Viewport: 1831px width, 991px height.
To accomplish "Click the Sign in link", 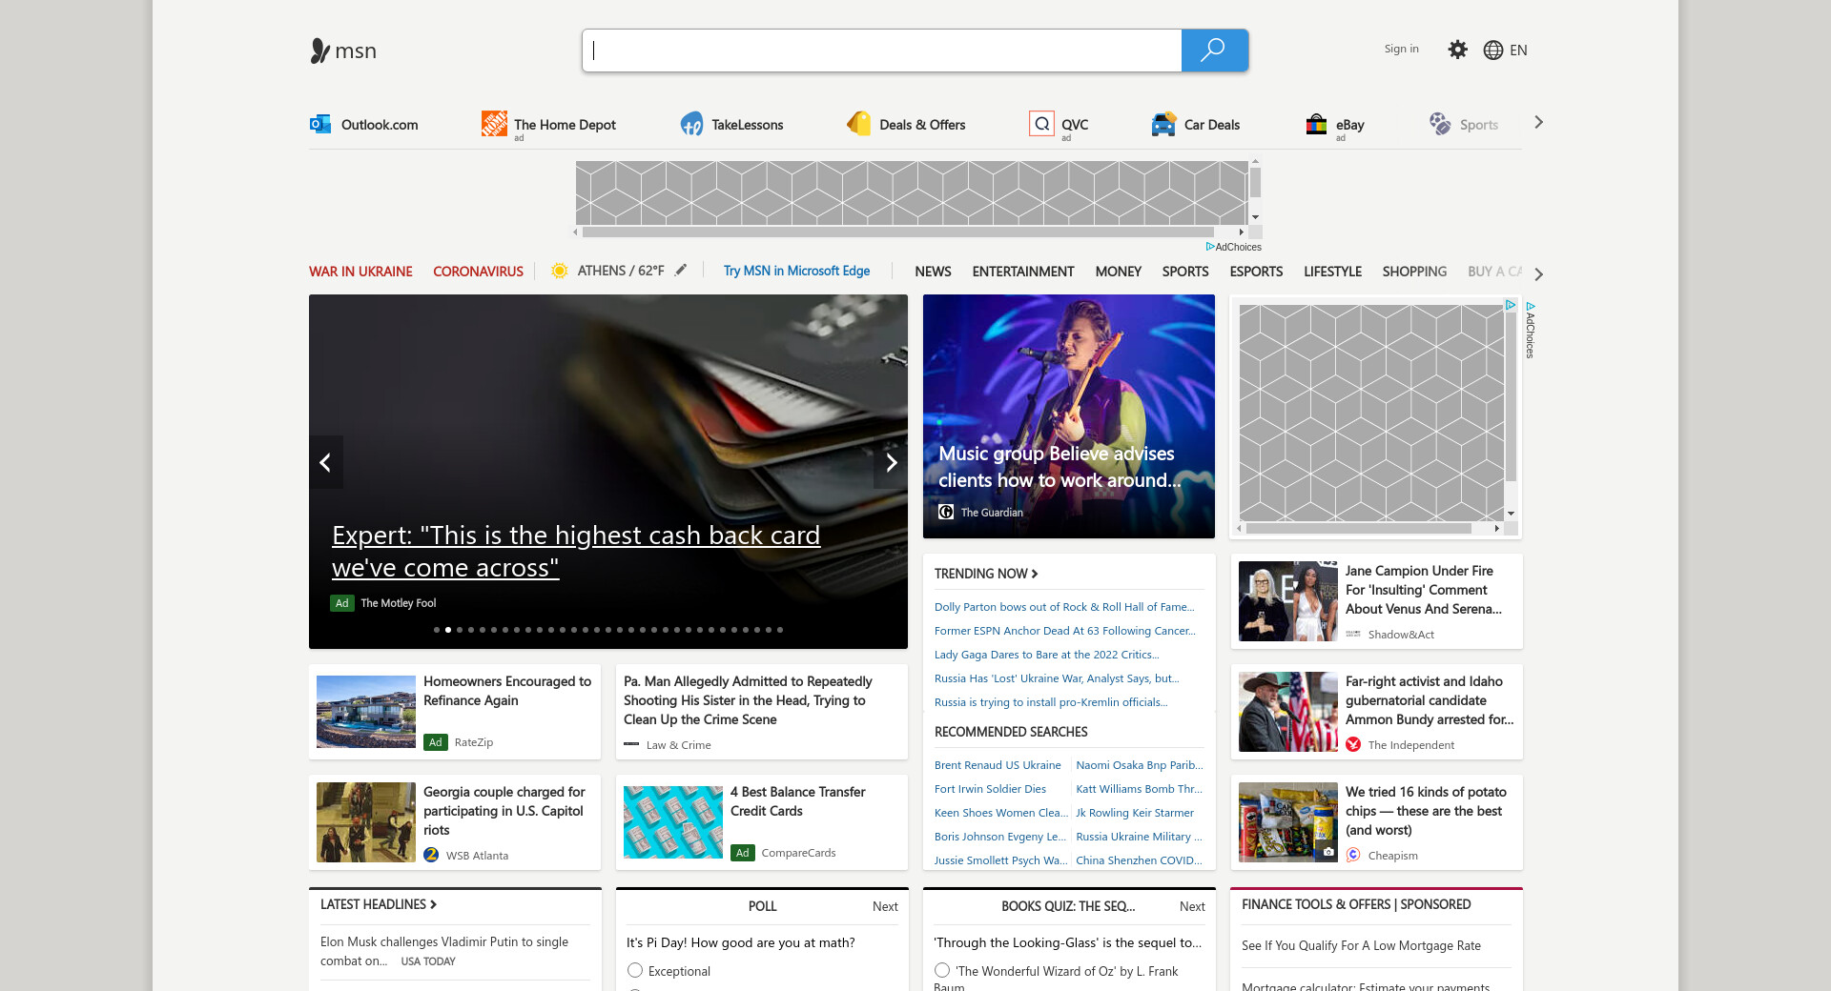I will point(1401,49).
